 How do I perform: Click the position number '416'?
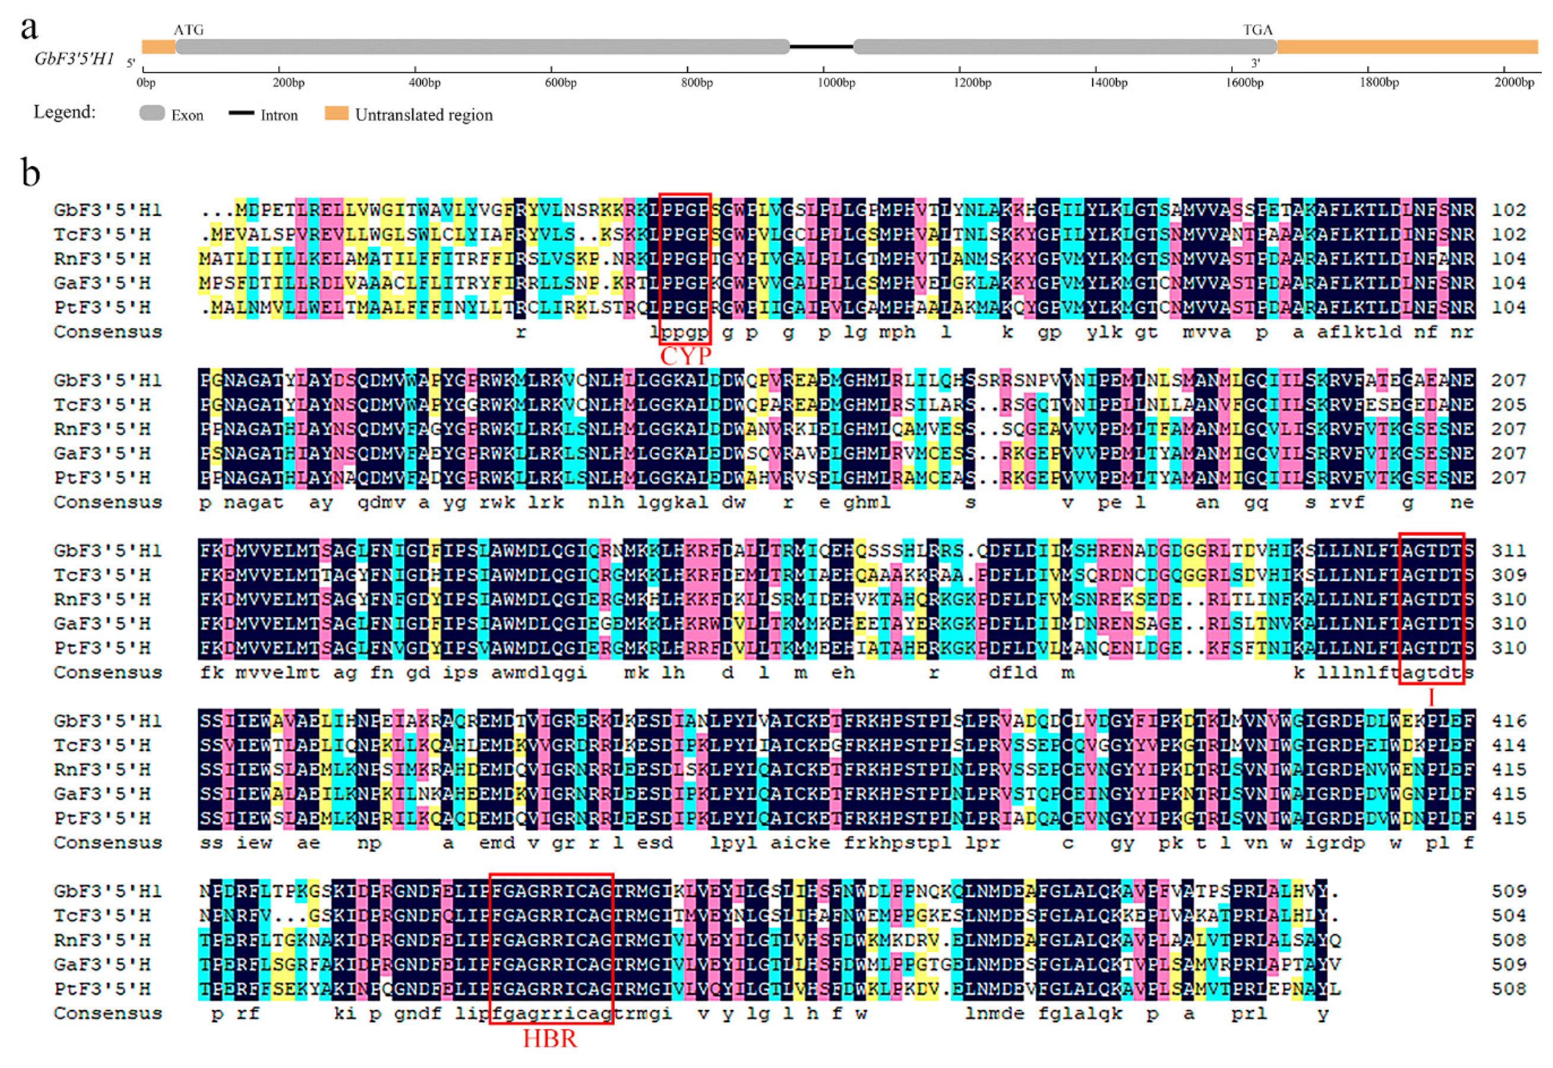pyautogui.click(x=1508, y=721)
